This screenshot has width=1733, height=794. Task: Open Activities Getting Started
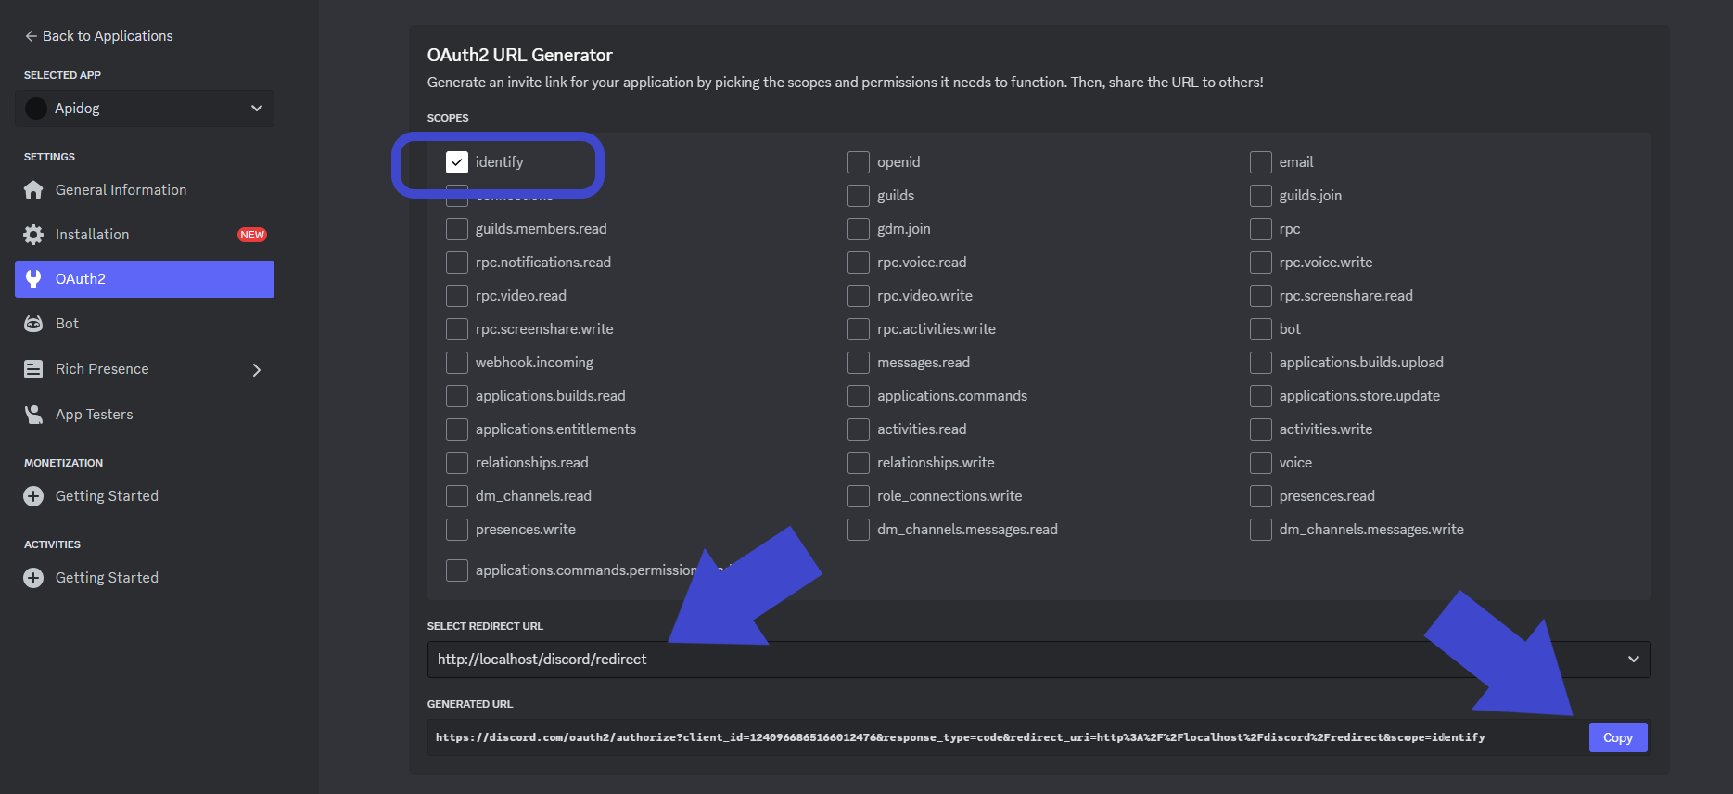coord(145,578)
